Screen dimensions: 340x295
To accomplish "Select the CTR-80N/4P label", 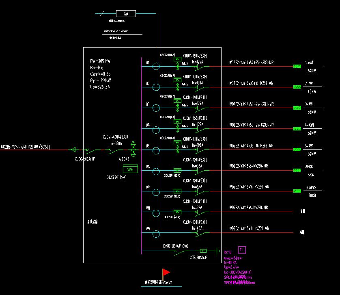I will [198, 258].
